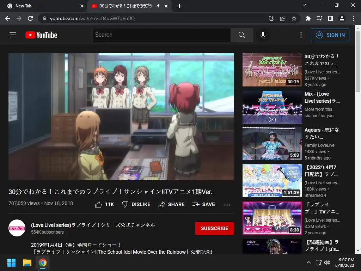Click Mix - (Love Live! series) title

coord(322,97)
